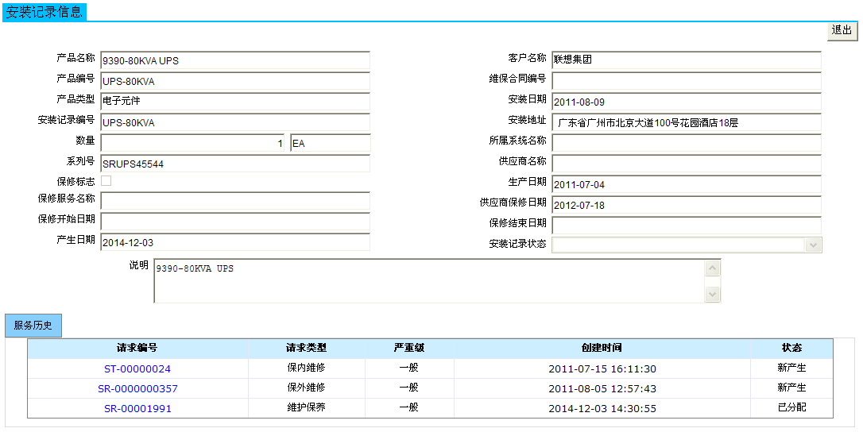Click the 退出 button
Image resolution: width=863 pixels, height=432 pixels.
click(x=842, y=31)
